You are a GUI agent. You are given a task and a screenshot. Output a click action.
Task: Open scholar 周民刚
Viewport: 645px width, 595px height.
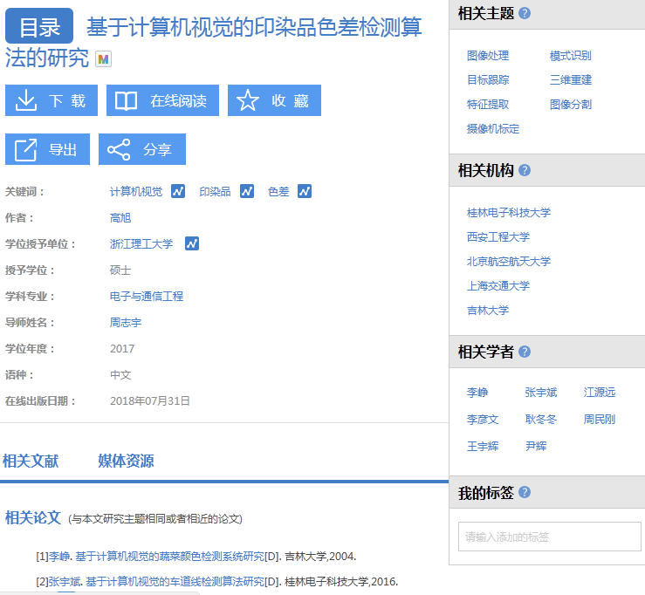(600, 420)
